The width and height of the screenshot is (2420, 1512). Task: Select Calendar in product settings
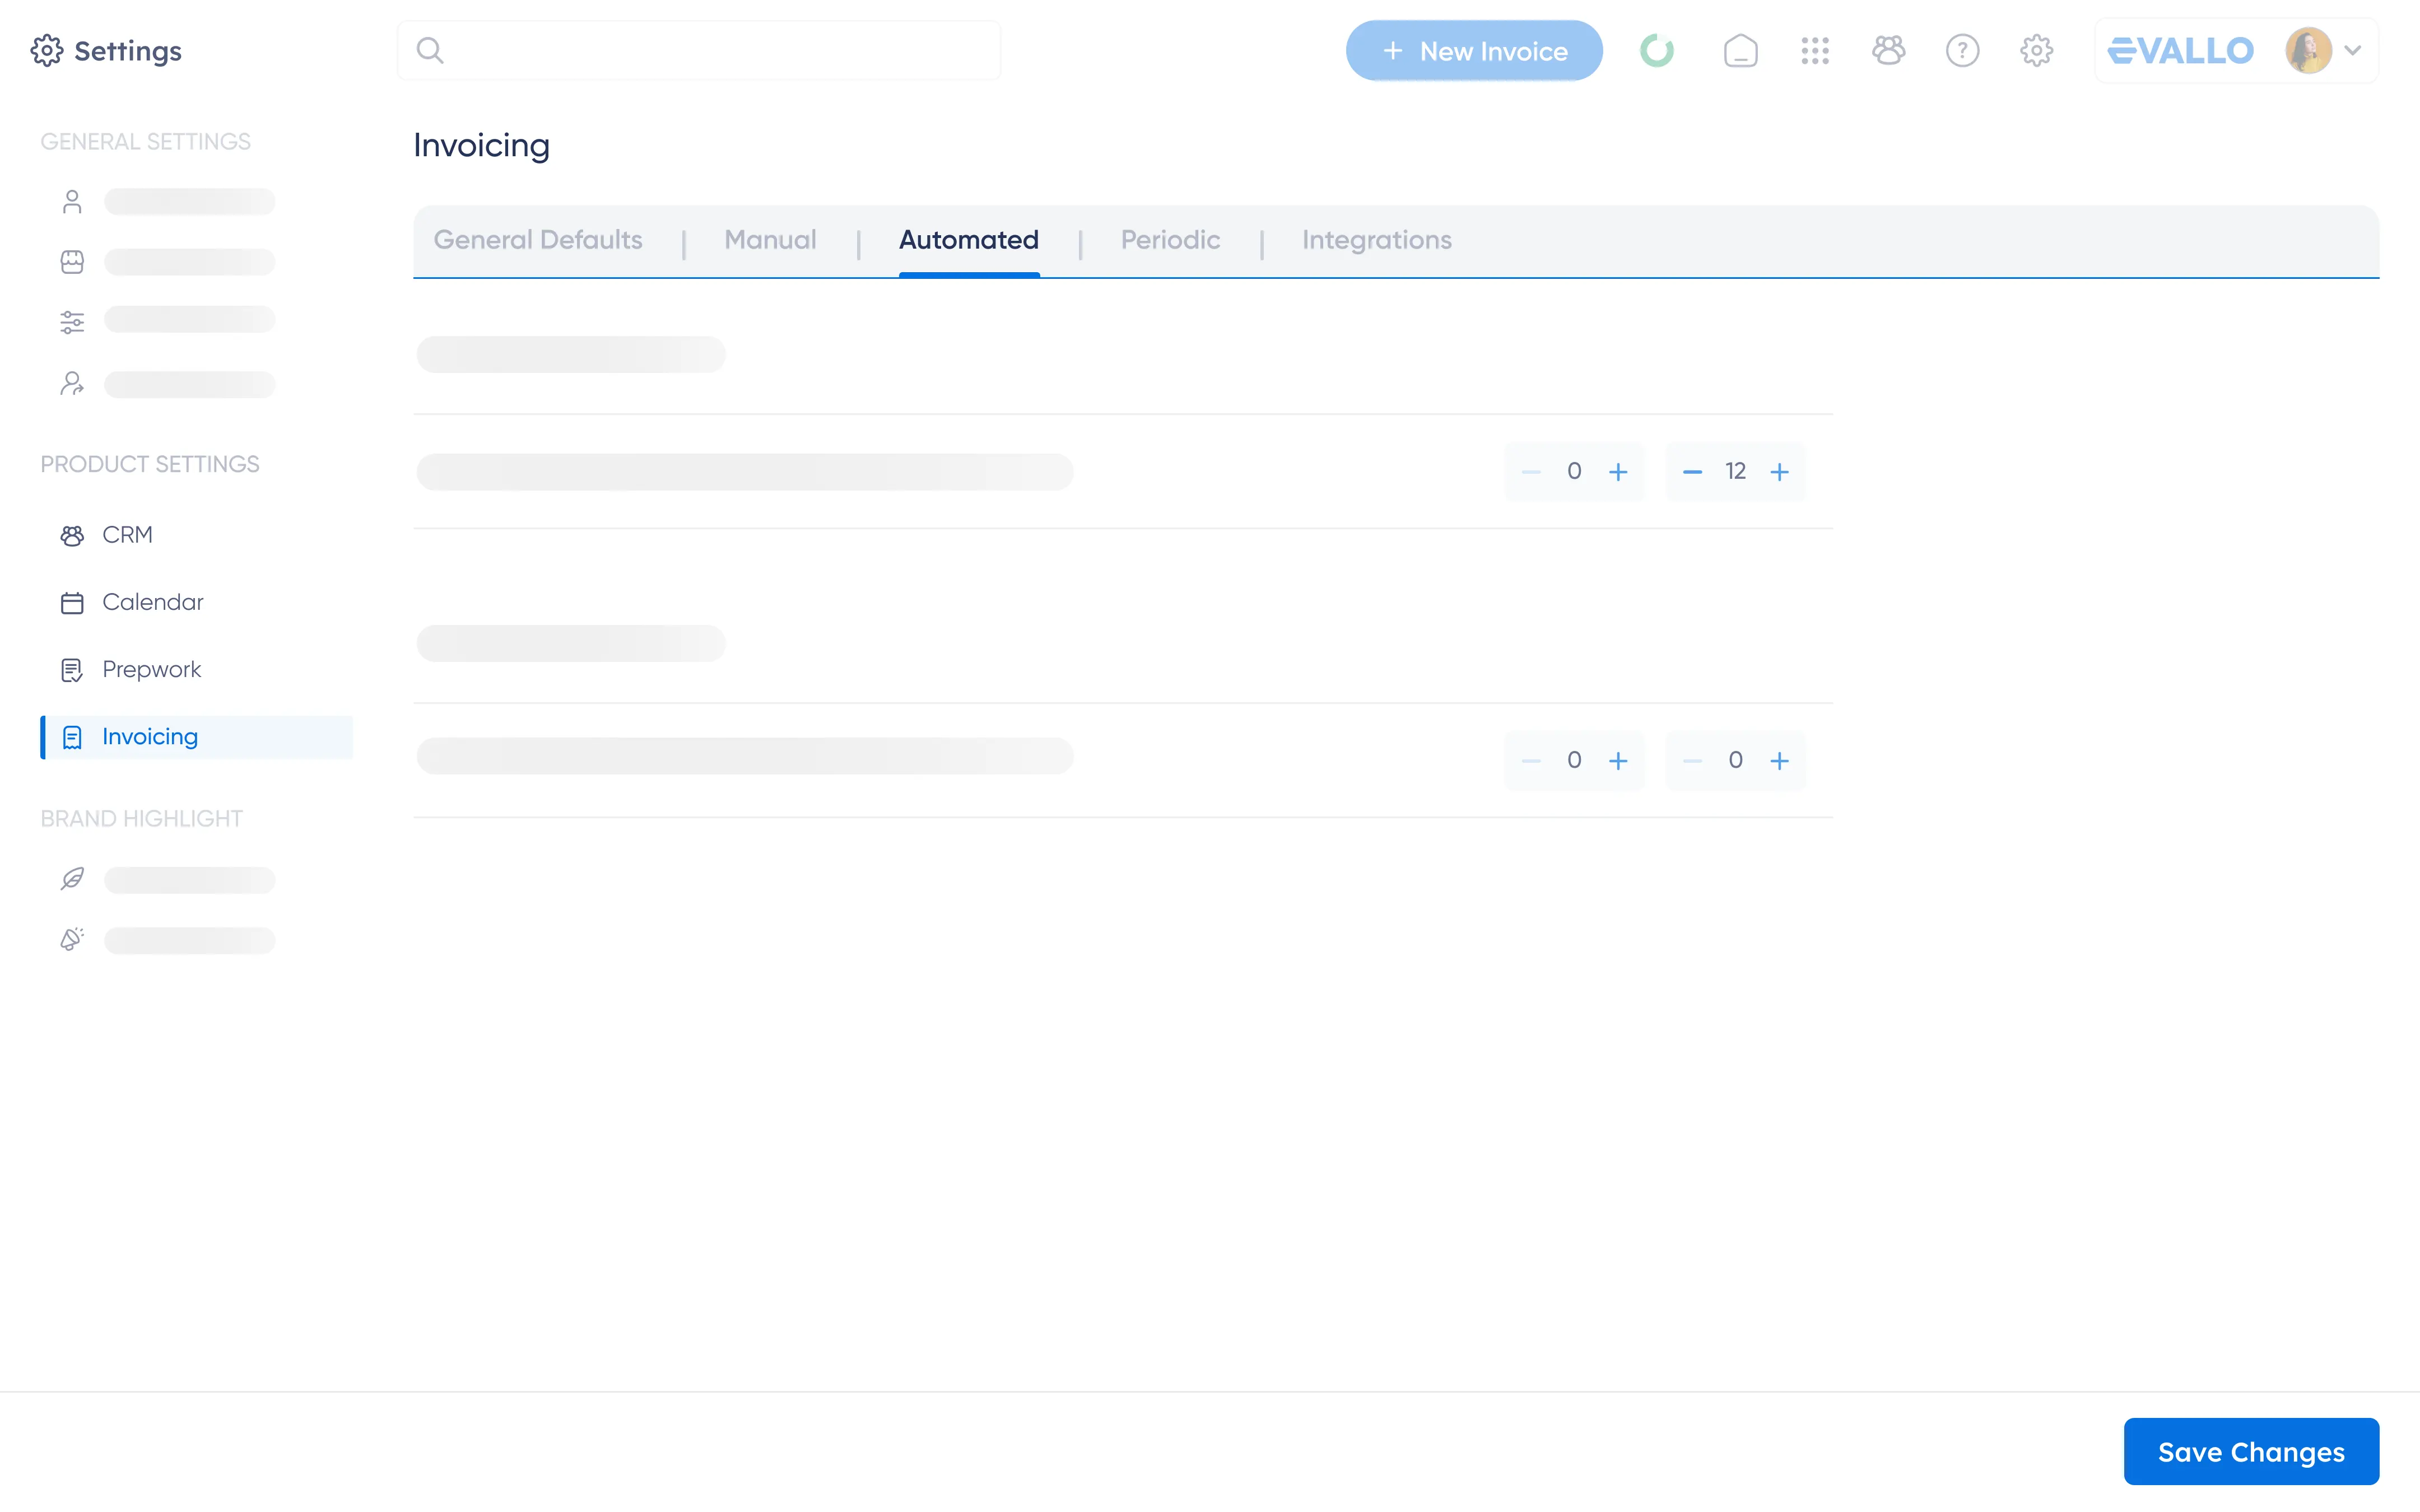pos(152,602)
